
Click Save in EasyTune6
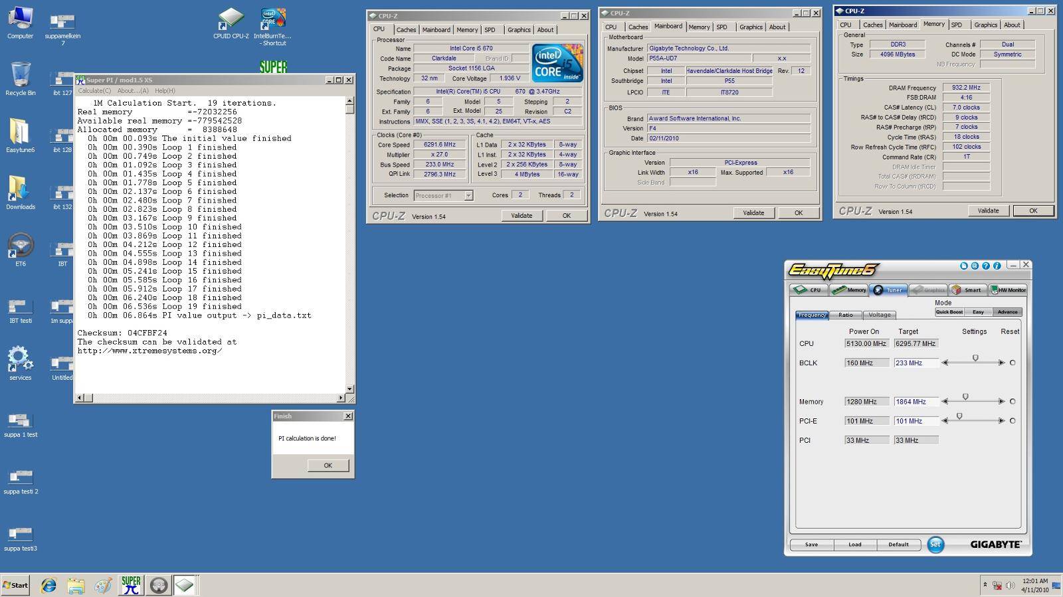pos(811,545)
